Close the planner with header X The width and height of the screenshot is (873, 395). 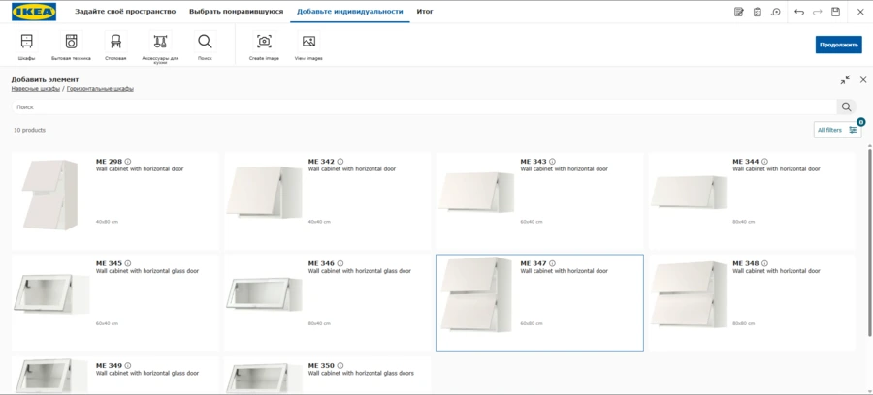[x=859, y=12]
